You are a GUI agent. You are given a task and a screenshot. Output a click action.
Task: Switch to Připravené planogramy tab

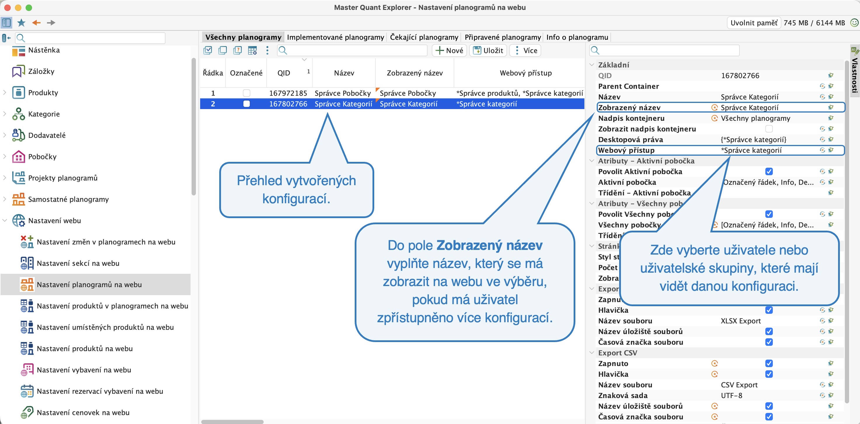(502, 37)
